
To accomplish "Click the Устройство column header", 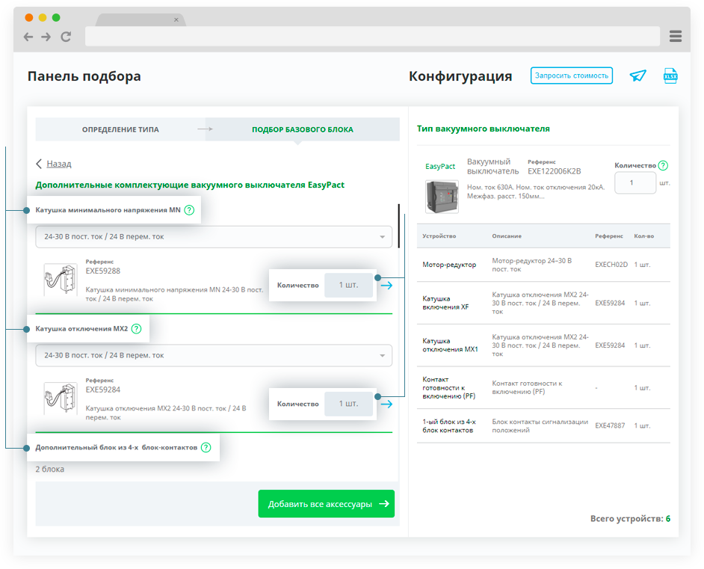I will (x=439, y=236).
